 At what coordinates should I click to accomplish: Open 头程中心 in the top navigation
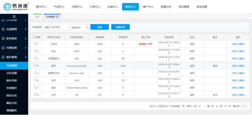(77, 7)
